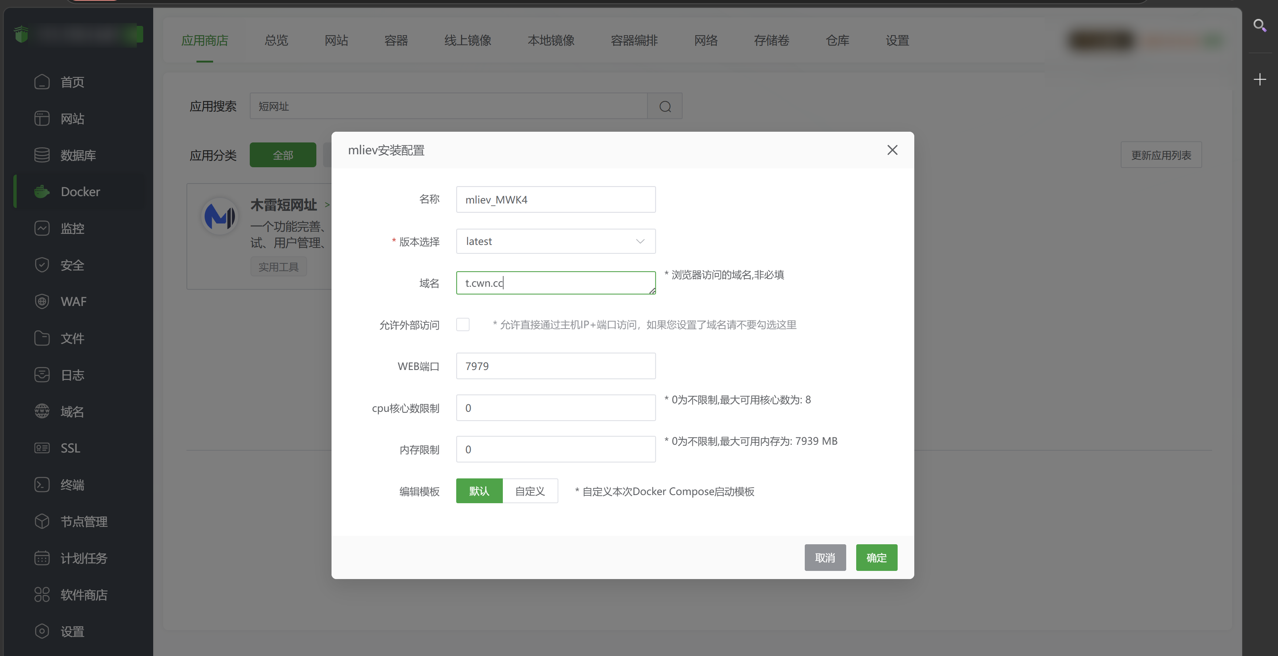Select the 默认 default template option
This screenshot has width=1278, height=656.
point(479,491)
